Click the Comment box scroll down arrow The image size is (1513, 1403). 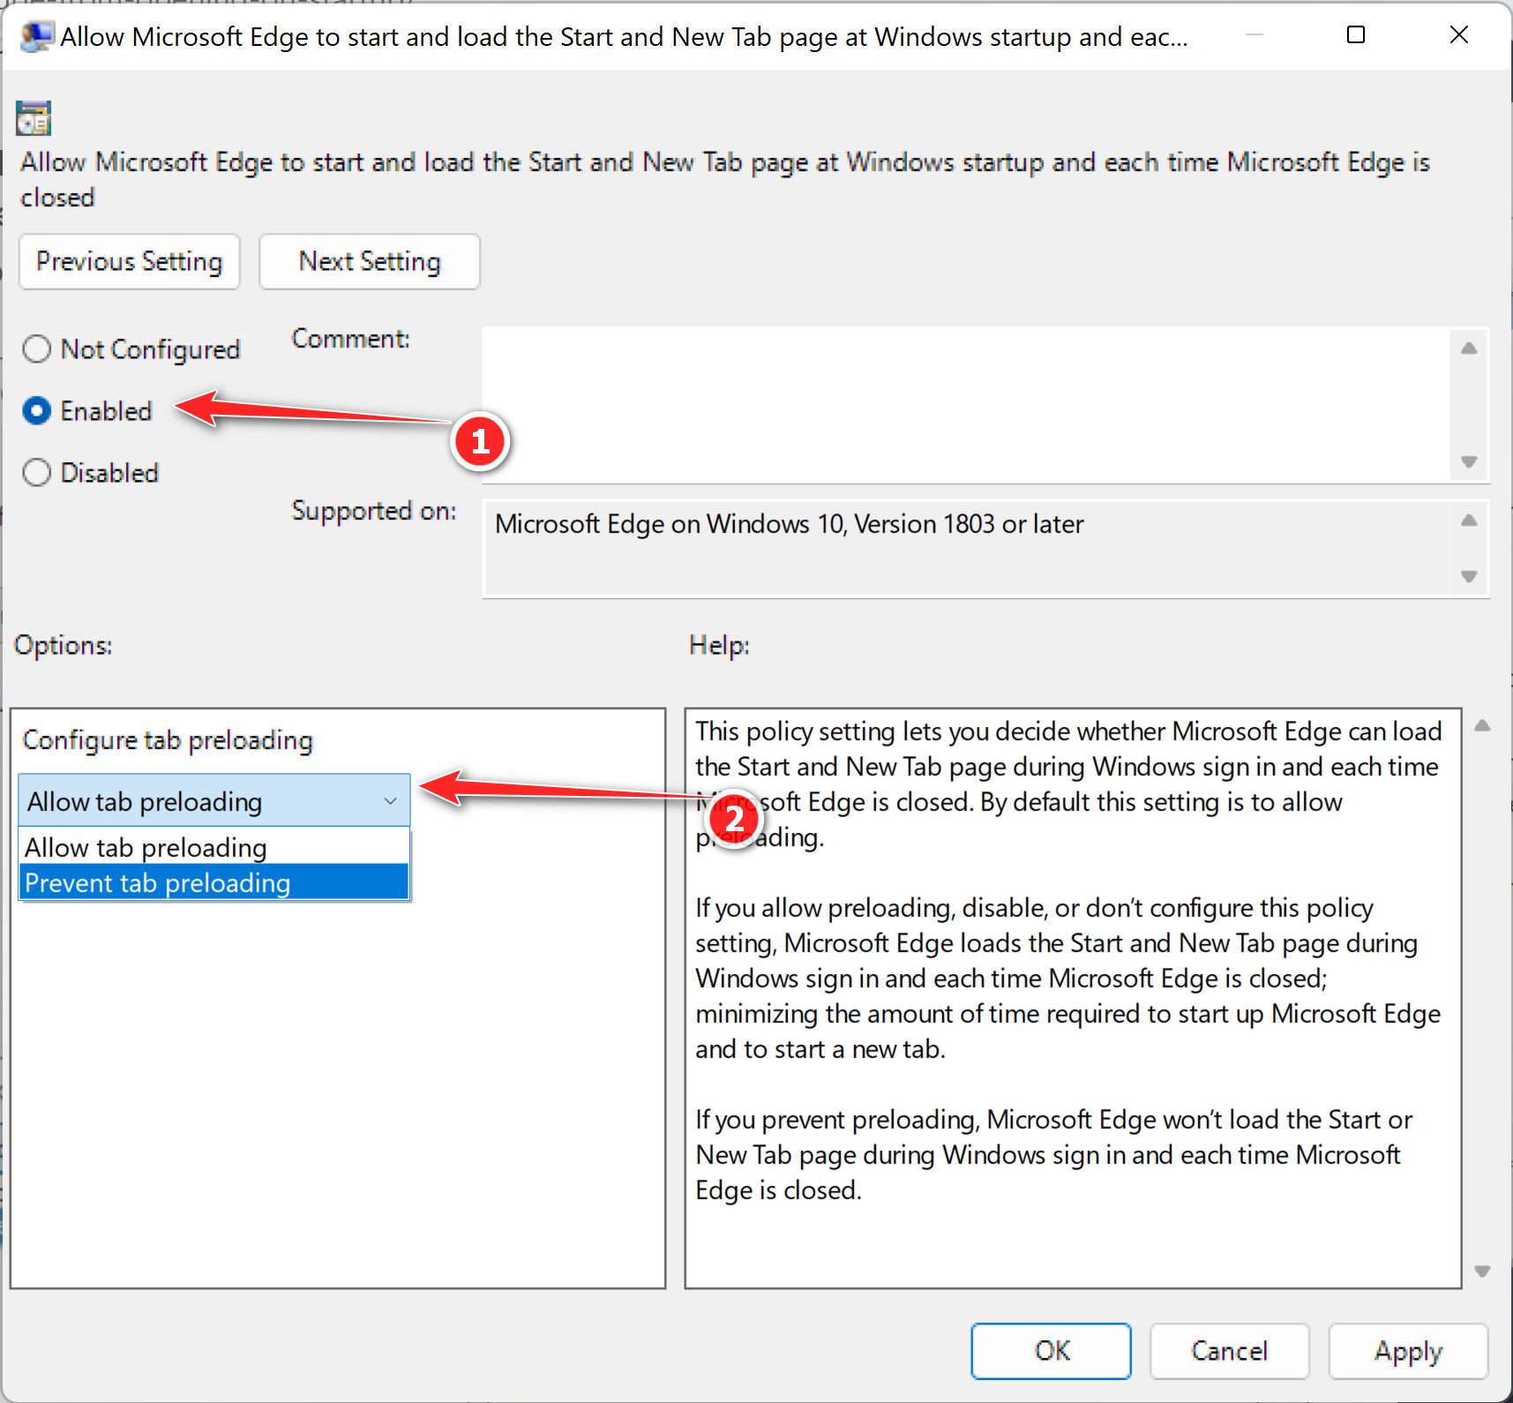pyautogui.click(x=1469, y=461)
